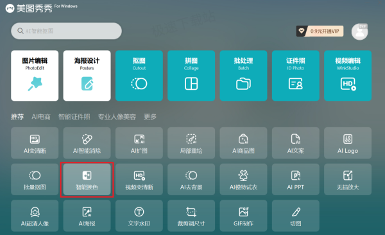Open the 文字水印 tool
Image resolution: width=385 pixels, height=235 pixels.
(x=139, y=216)
